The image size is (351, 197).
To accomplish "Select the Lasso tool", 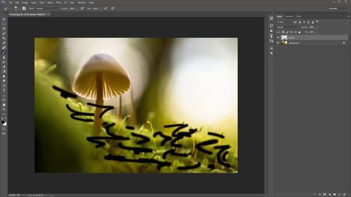I will [x=4, y=29].
